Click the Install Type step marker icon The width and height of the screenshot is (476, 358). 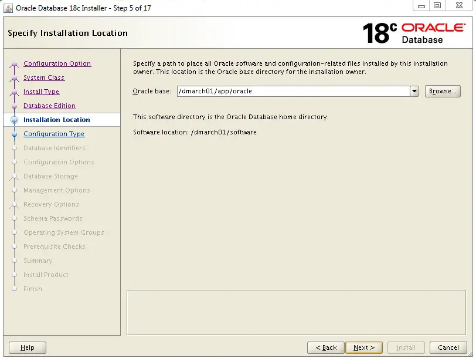[14, 92]
